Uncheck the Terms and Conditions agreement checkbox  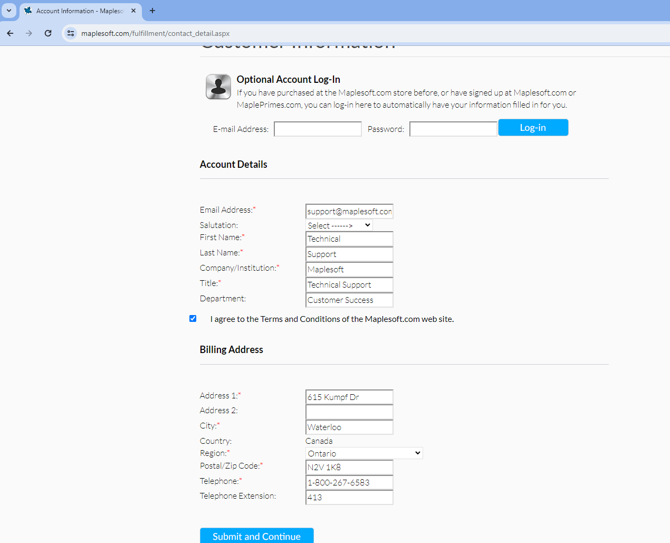[x=193, y=318]
